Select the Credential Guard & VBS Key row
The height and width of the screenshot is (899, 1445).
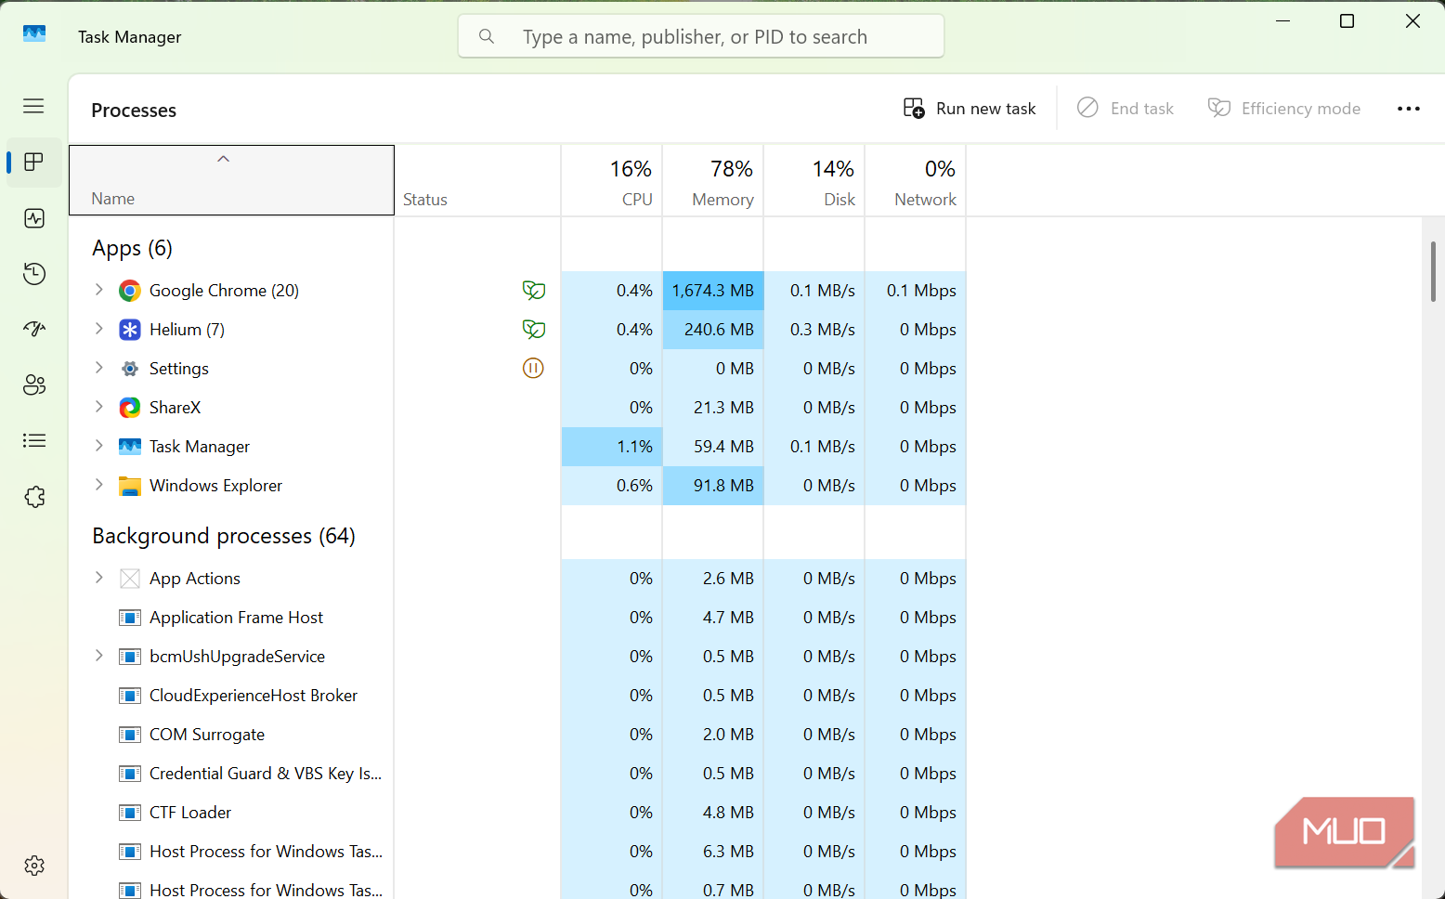(518, 774)
